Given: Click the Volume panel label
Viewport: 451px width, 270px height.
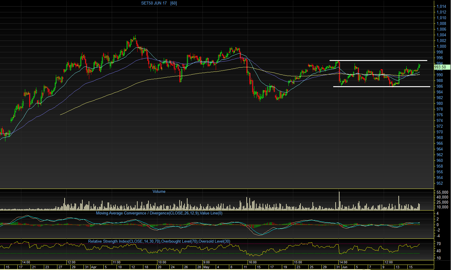Looking at the screenshot, I should click(159, 192).
